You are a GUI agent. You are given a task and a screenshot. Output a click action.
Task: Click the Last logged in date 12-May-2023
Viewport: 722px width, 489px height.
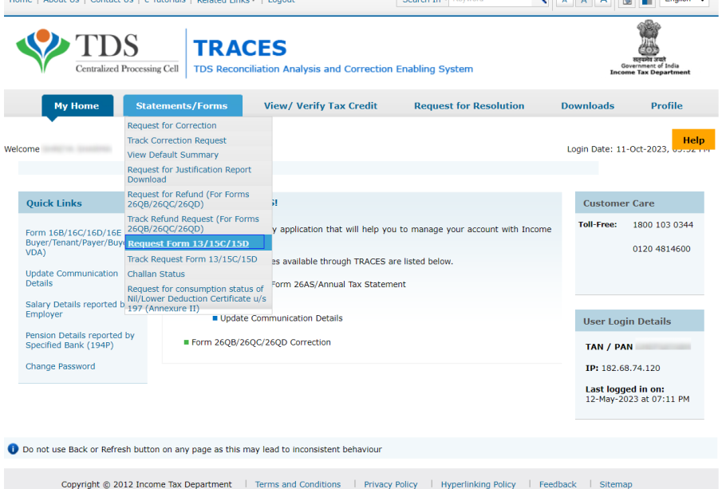637,399
